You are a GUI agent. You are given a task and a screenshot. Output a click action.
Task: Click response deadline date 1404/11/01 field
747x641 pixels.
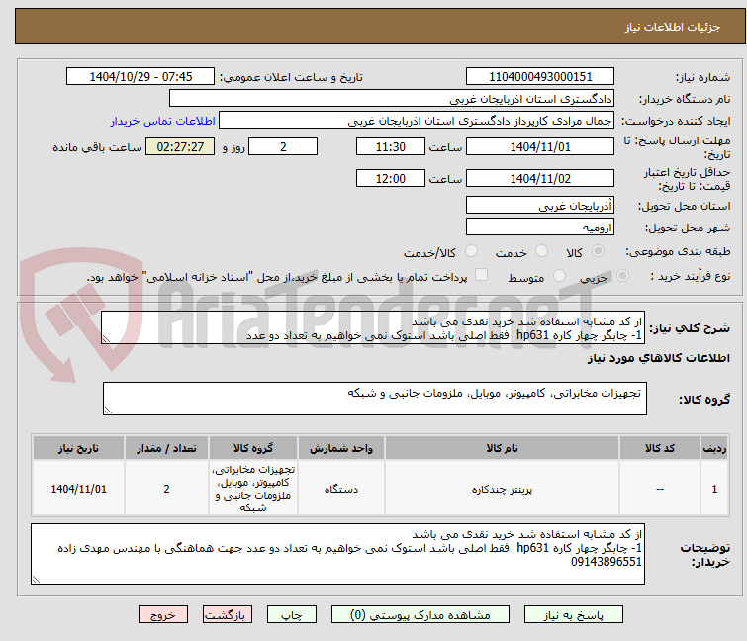pyautogui.click(x=540, y=146)
